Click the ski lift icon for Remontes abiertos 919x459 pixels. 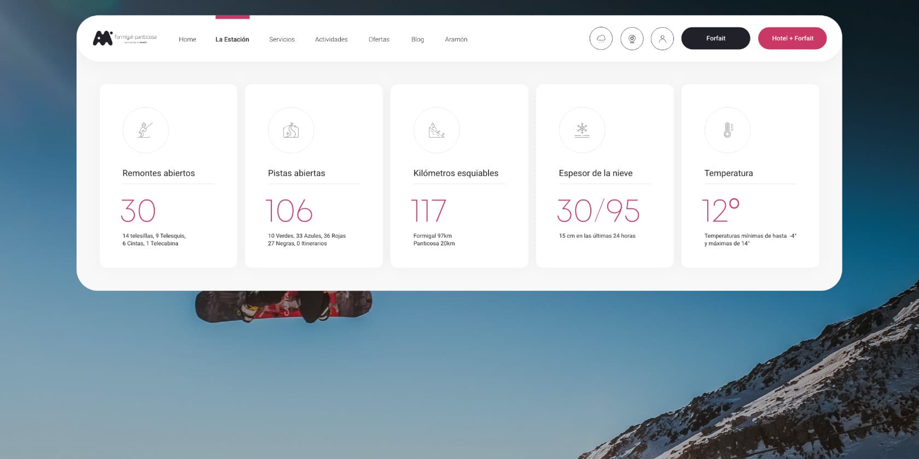(146, 130)
